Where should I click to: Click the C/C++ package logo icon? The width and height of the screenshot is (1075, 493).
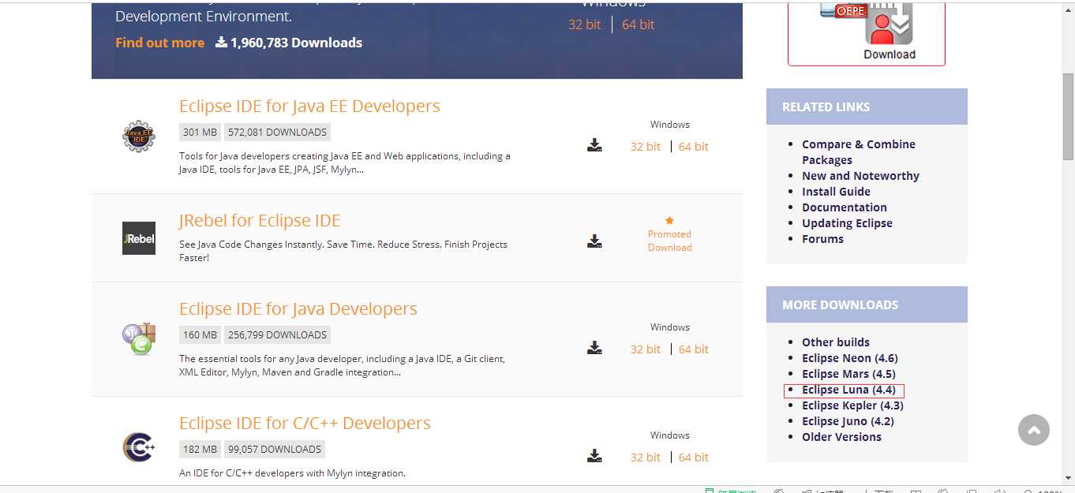[x=139, y=447]
